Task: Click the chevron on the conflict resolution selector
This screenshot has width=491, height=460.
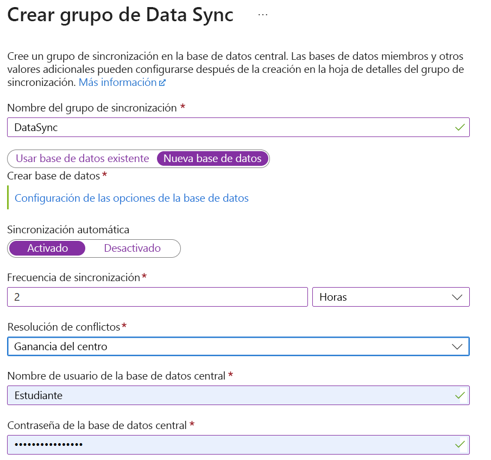Action: pyautogui.click(x=458, y=346)
